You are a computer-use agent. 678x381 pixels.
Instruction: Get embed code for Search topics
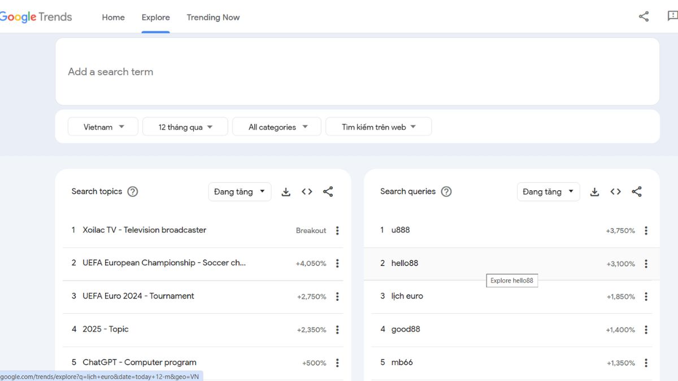click(307, 192)
